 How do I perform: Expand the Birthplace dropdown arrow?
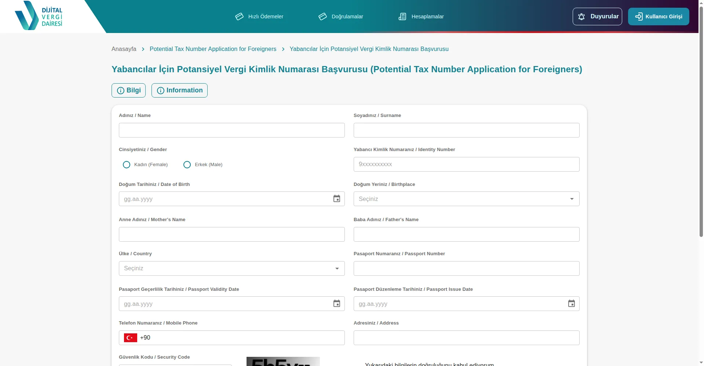[x=572, y=199]
